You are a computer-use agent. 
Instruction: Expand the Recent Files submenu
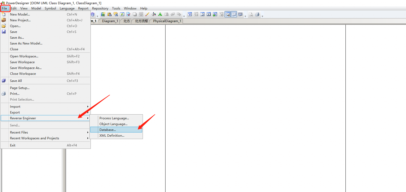pos(45,132)
